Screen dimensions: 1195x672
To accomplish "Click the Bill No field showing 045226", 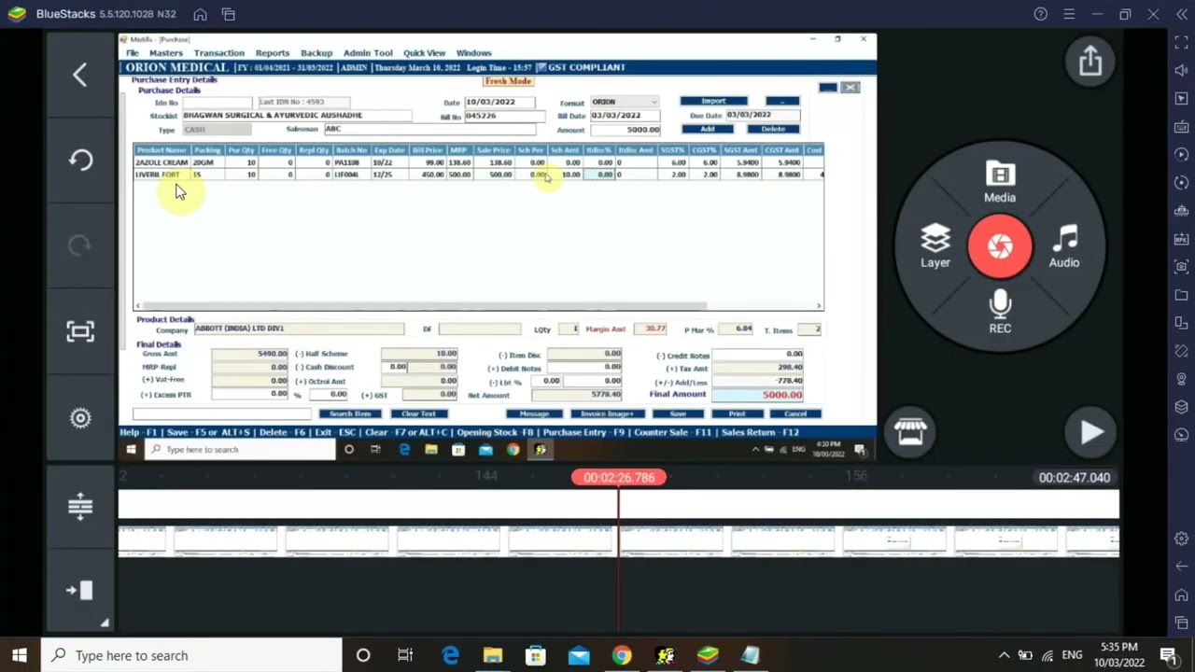I will click(503, 117).
